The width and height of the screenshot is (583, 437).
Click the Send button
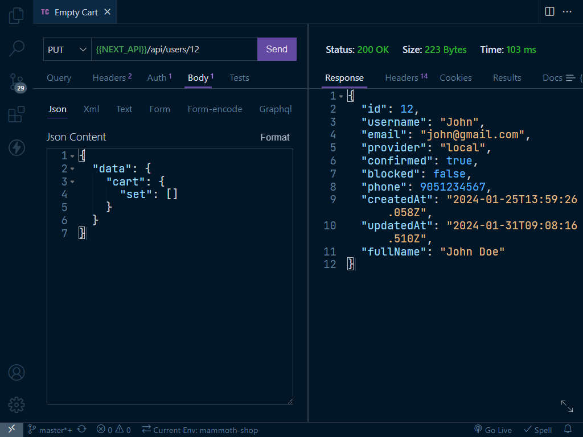coord(277,50)
